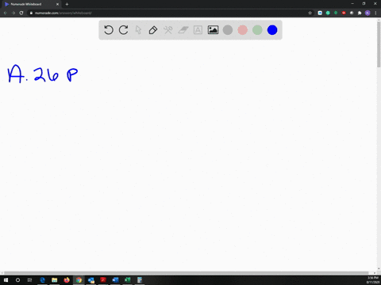Activate the text box tool
Screen dimensions: 381x285
click(198, 30)
